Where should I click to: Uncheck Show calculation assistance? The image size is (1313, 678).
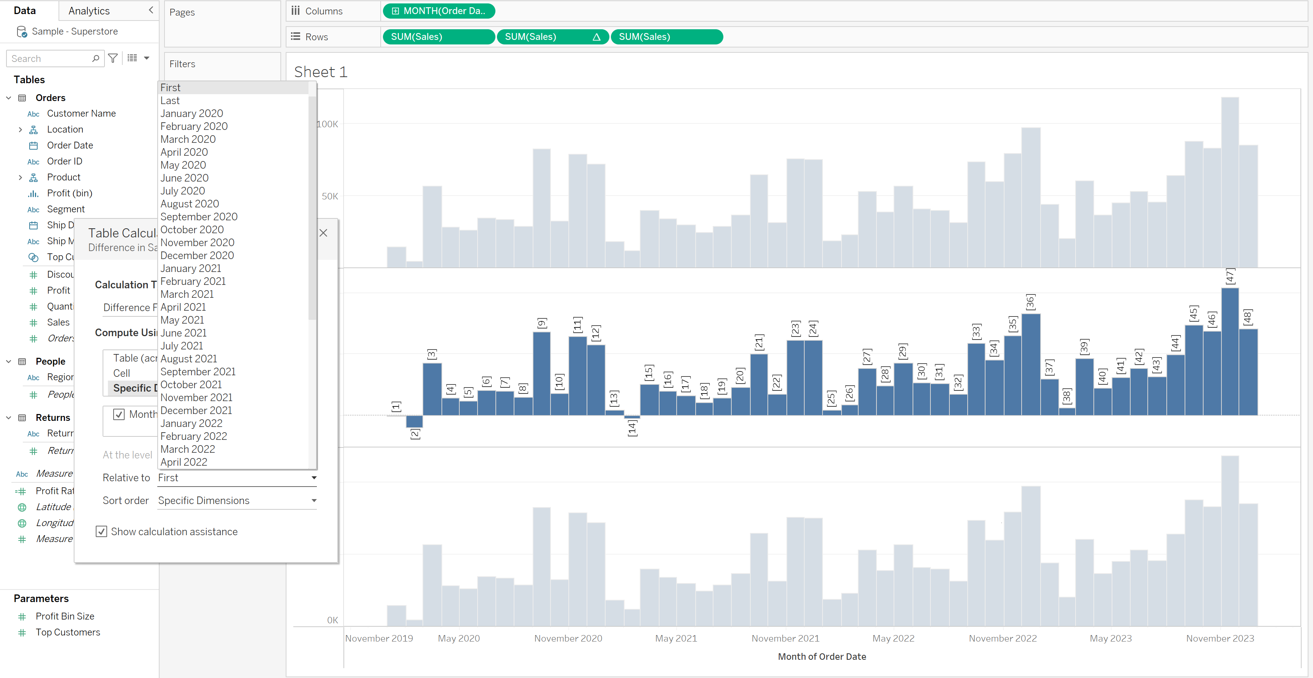point(101,532)
